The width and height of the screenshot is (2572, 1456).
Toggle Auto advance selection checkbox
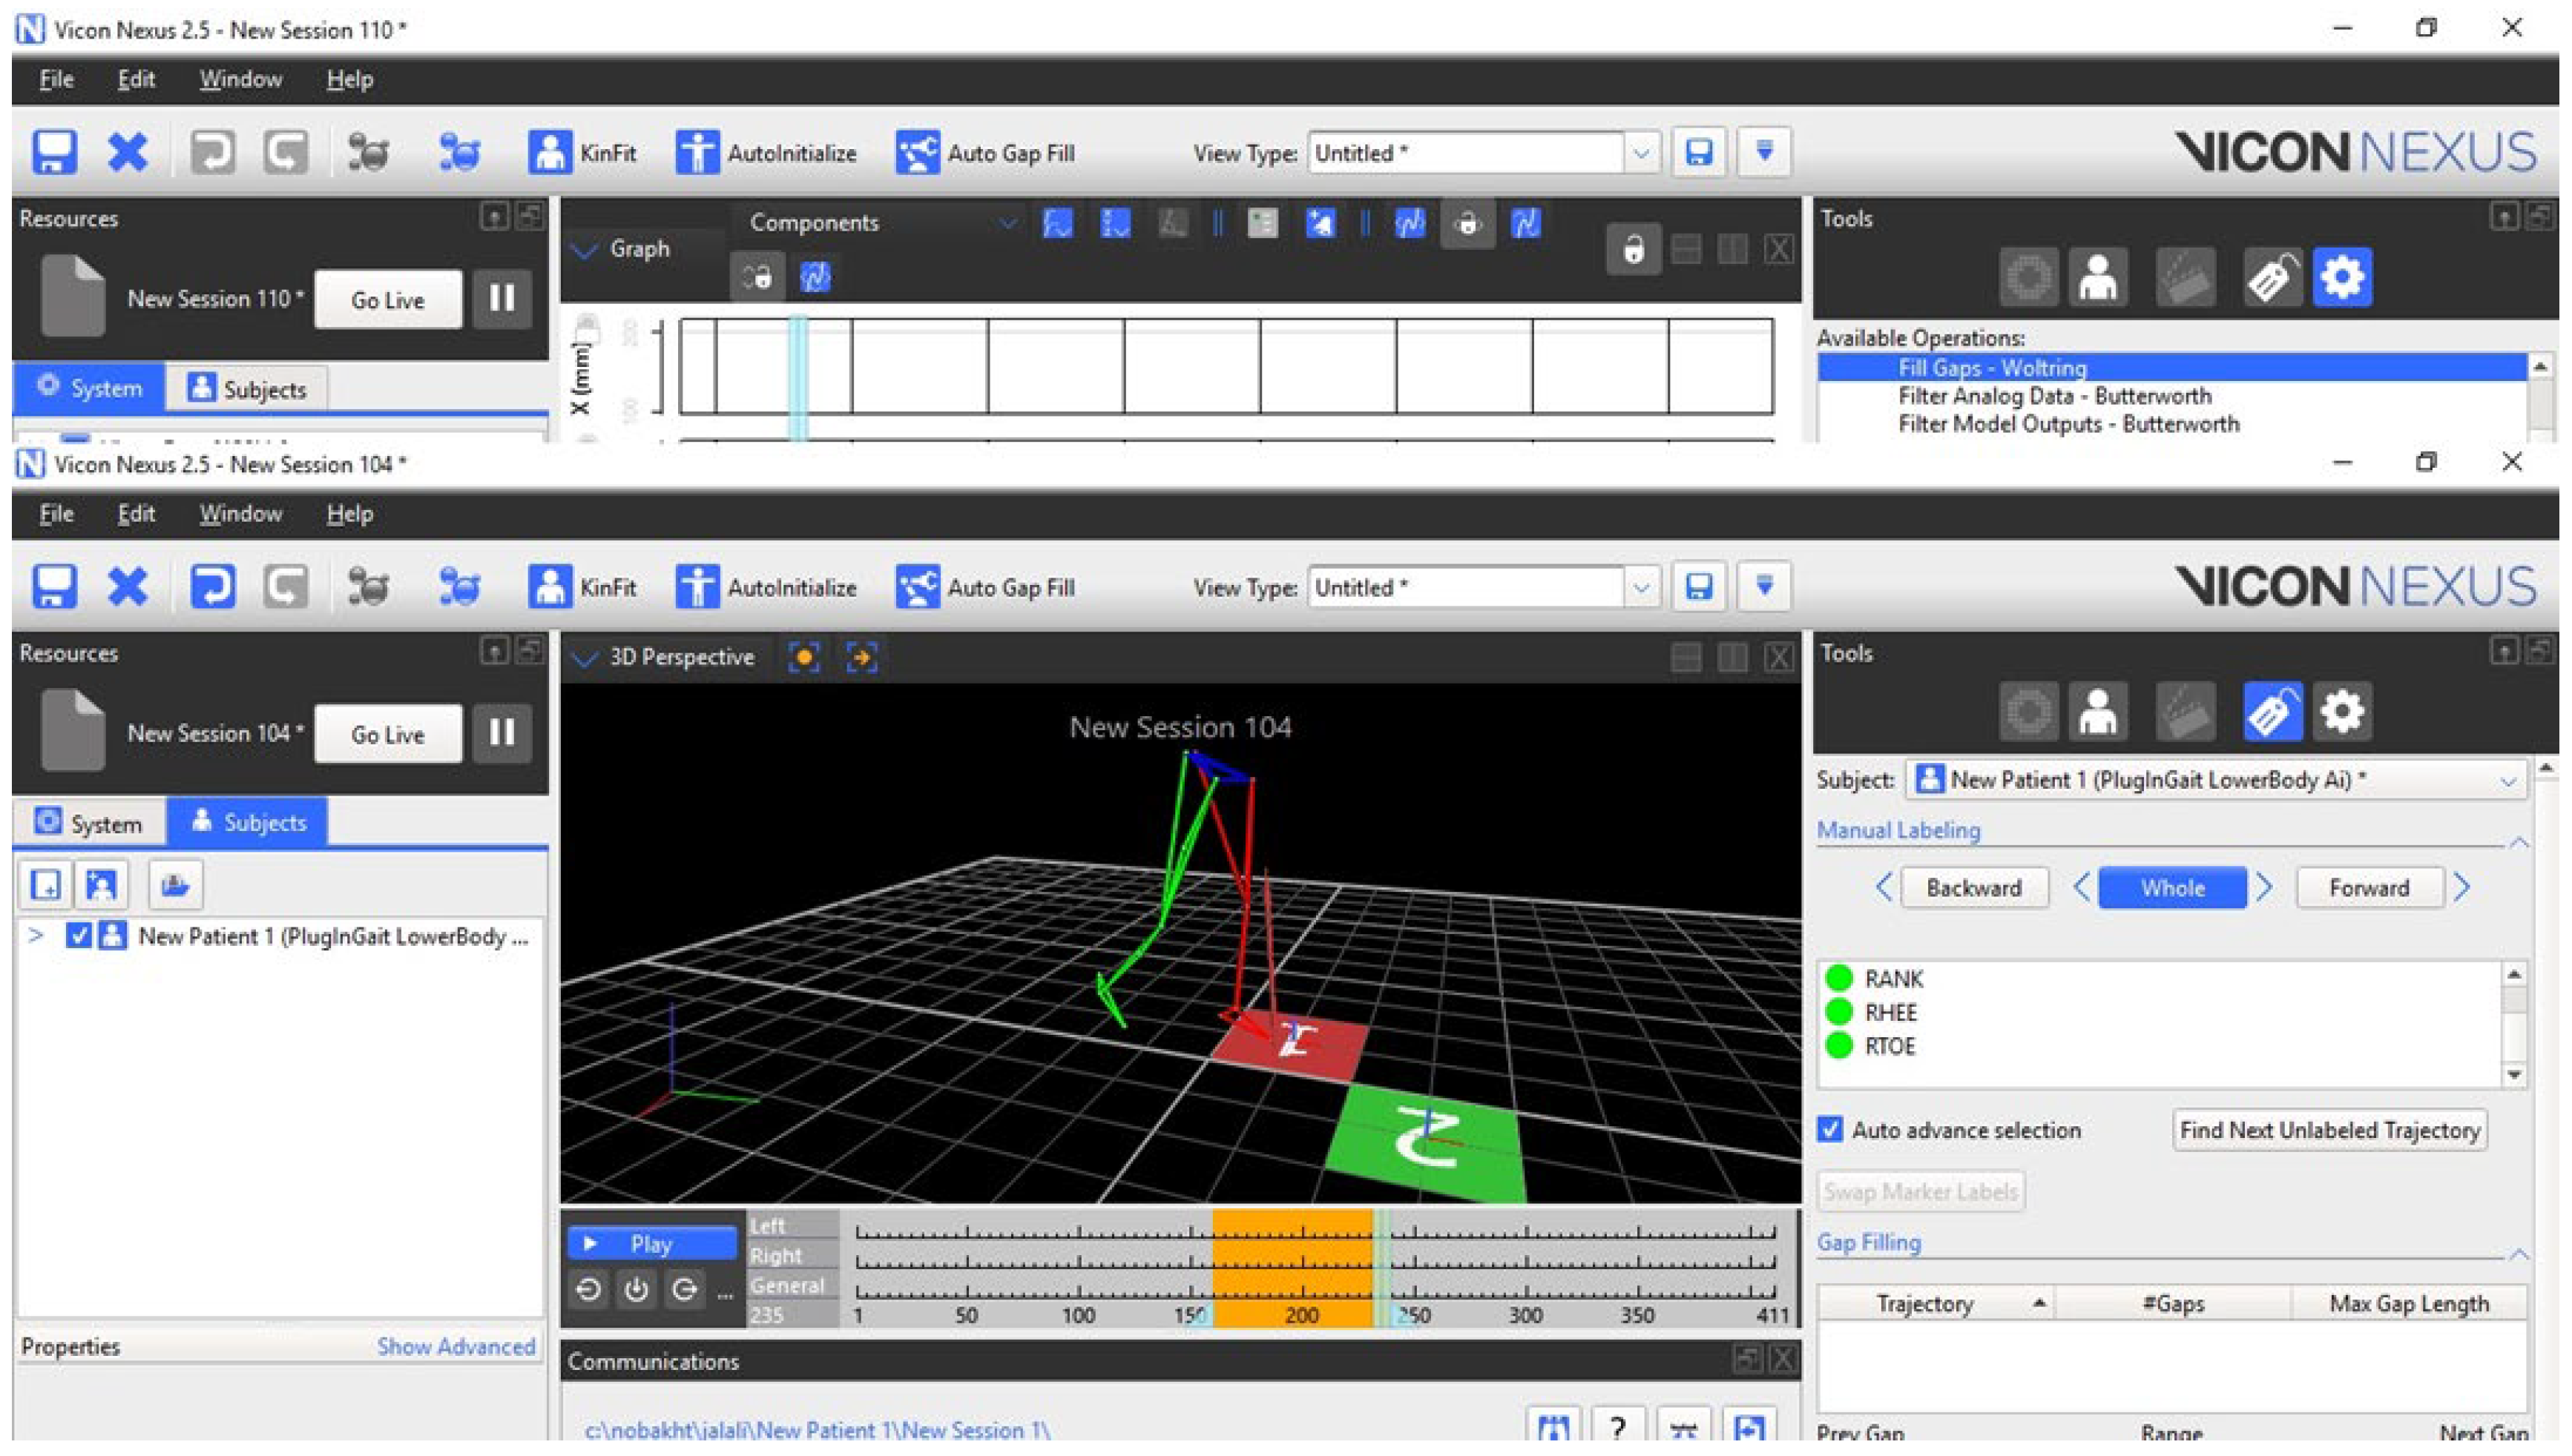1831,1130
